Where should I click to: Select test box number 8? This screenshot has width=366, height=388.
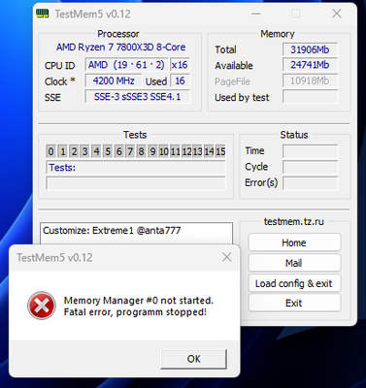point(142,151)
